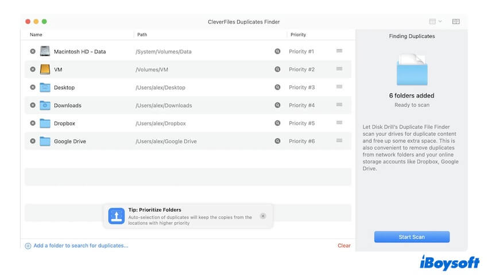Select the Macintosh HD - Data name

(x=80, y=52)
